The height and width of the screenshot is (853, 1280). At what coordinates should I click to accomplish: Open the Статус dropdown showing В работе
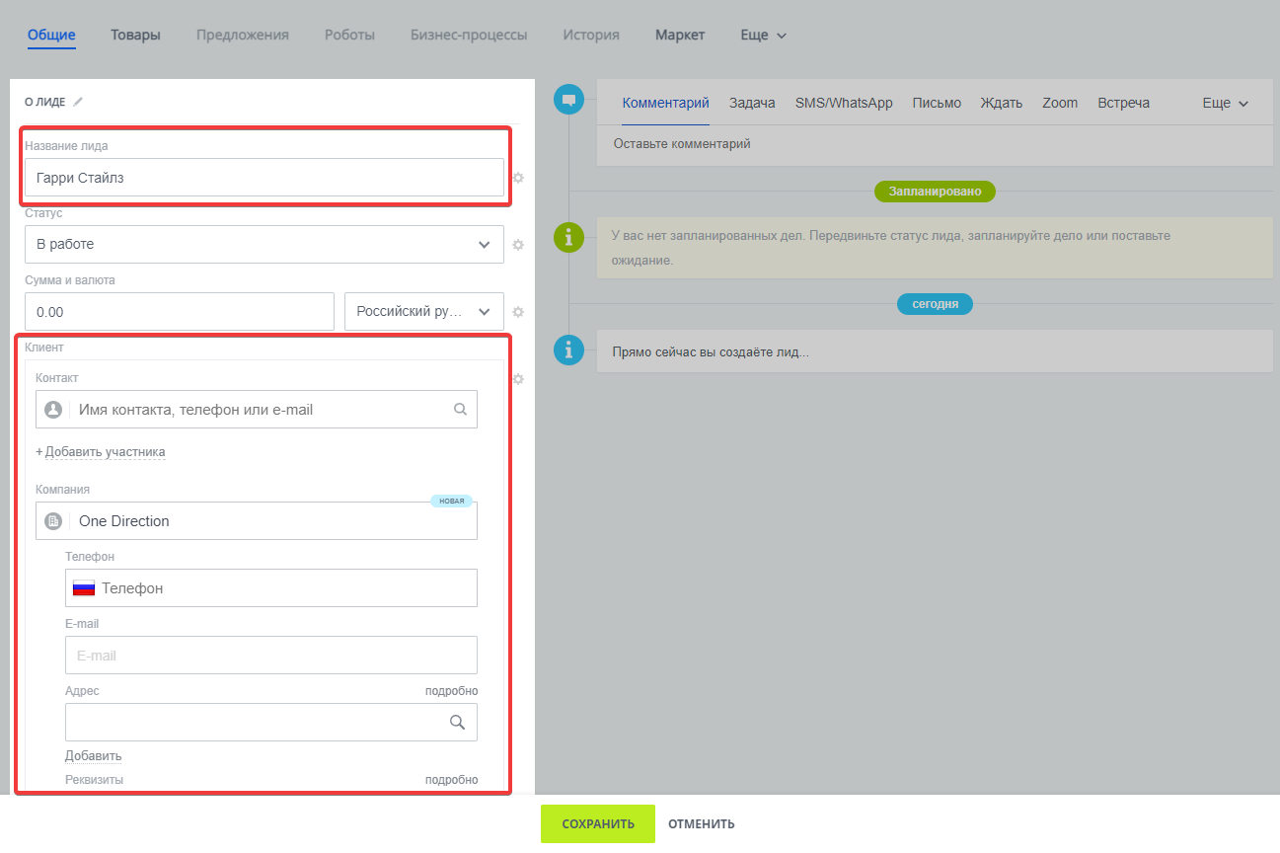pyautogui.click(x=264, y=244)
